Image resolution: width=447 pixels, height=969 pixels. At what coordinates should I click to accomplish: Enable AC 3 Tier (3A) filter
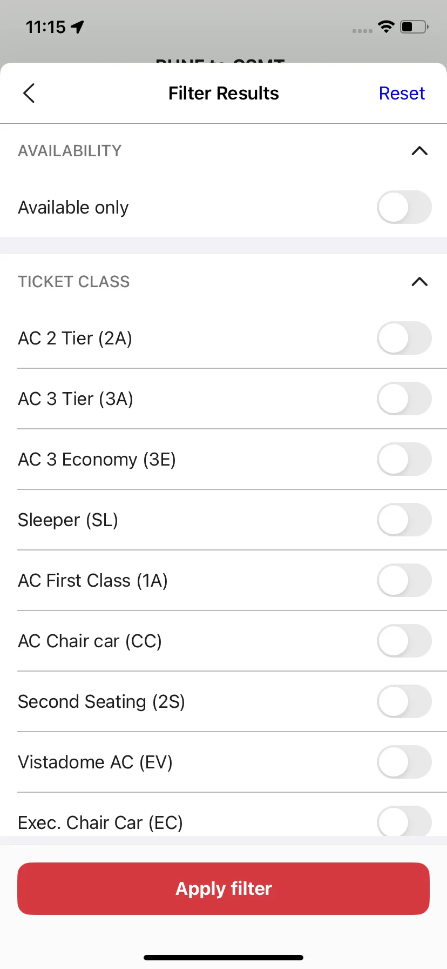click(404, 399)
